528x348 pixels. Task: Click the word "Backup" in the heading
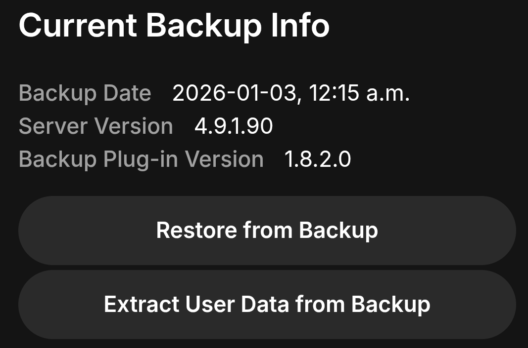[203, 25]
